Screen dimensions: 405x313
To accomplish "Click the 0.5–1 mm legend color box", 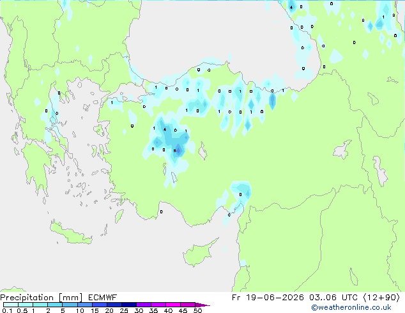I will (26, 305).
